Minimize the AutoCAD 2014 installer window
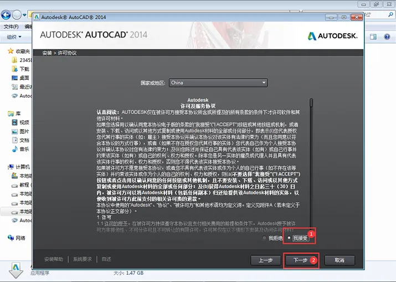 pos(331,17)
